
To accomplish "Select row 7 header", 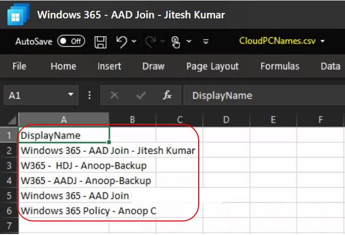I will [9, 225].
